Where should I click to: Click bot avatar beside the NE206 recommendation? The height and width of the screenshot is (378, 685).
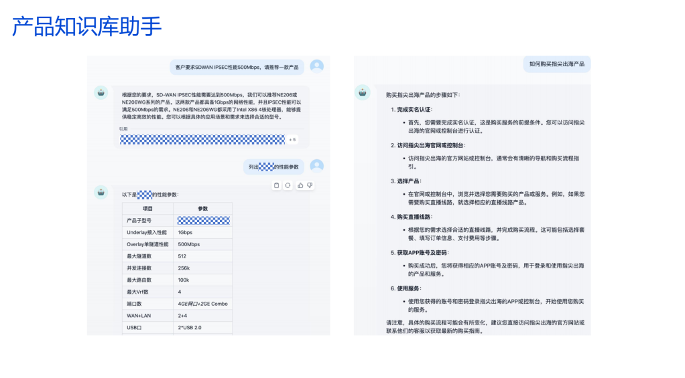(101, 92)
